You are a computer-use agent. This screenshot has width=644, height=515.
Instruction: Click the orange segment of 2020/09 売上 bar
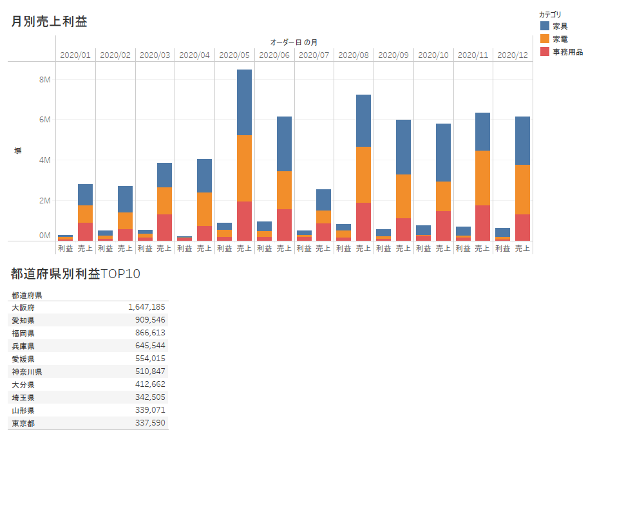point(403,196)
